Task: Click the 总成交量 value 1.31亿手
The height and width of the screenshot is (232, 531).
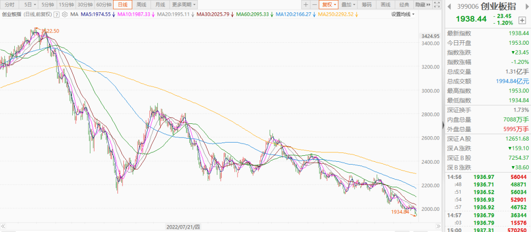Action: pyautogui.click(x=517, y=72)
